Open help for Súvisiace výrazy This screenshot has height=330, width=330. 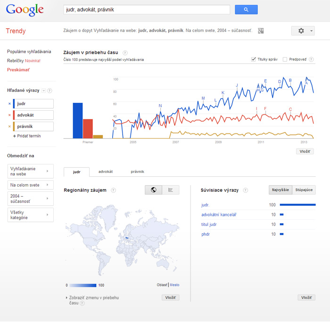246,190
